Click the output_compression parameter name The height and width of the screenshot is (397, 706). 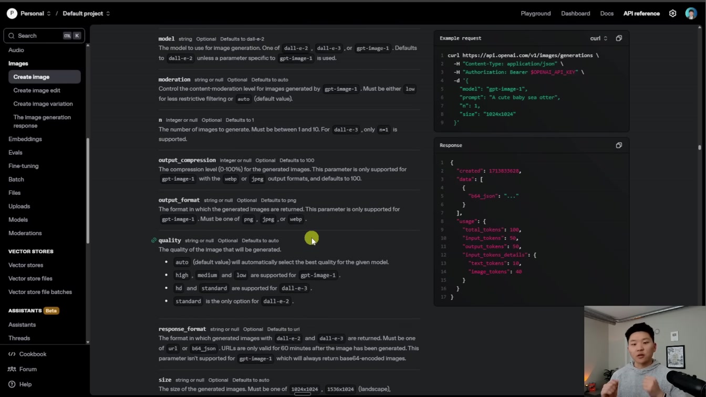point(187,160)
